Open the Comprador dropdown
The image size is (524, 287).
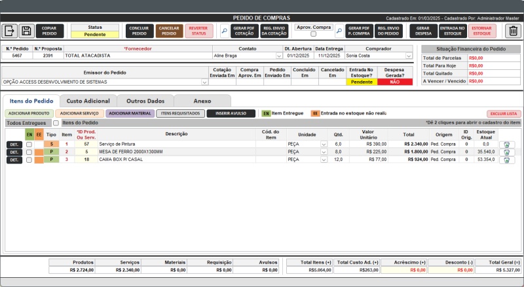pos(409,56)
